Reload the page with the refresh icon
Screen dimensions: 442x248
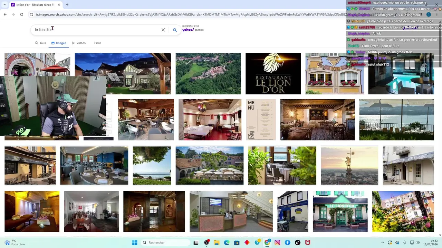click(21, 14)
